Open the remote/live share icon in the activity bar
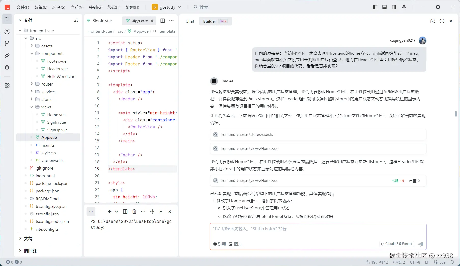The image size is (460, 266). coord(7,55)
